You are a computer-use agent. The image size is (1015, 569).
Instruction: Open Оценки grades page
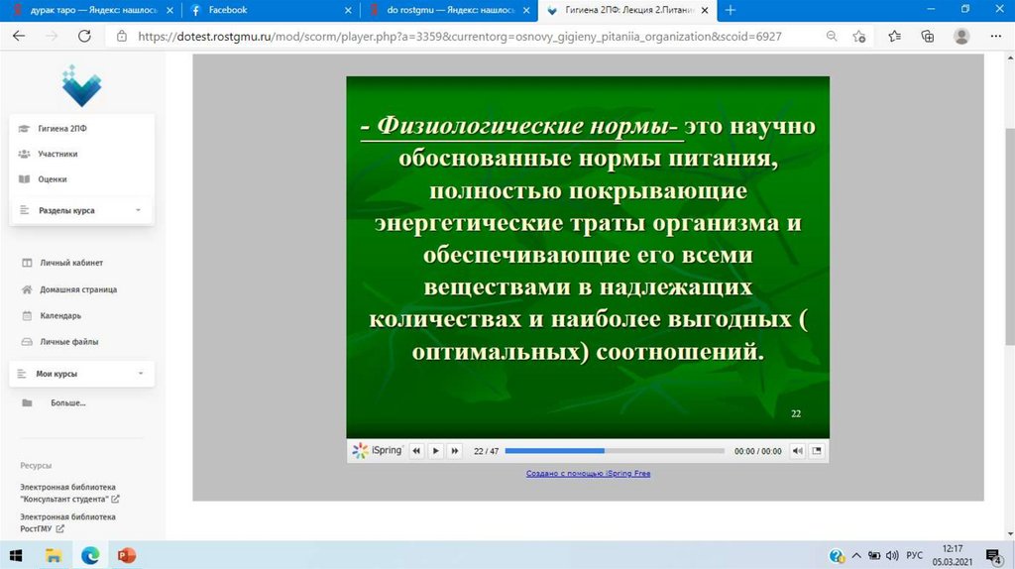[52, 178]
